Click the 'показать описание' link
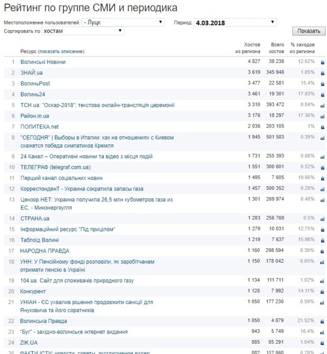 tap(61, 52)
